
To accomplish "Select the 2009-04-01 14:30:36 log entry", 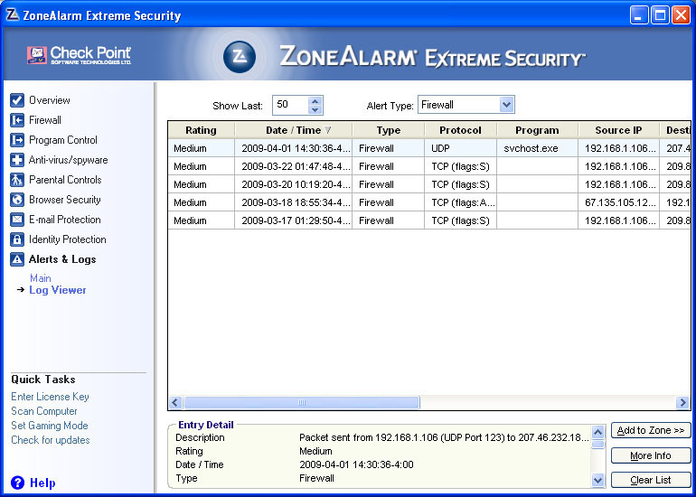I will 429,148.
